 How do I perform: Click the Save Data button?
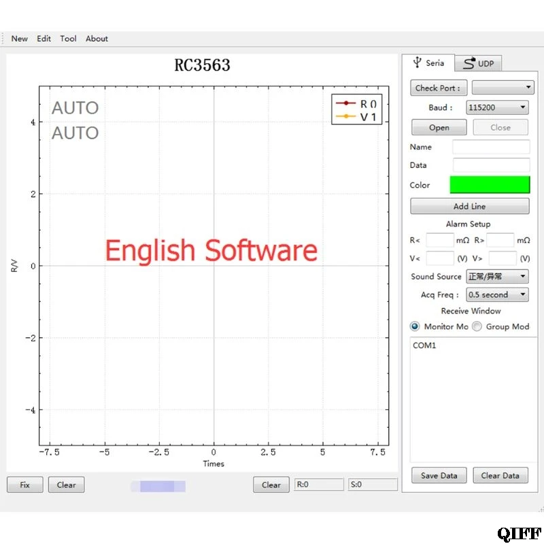click(439, 475)
